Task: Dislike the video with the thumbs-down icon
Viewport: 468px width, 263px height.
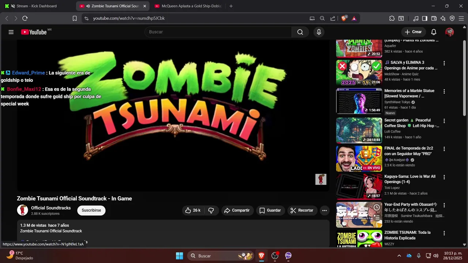Action: pyautogui.click(x=211, y=210)
